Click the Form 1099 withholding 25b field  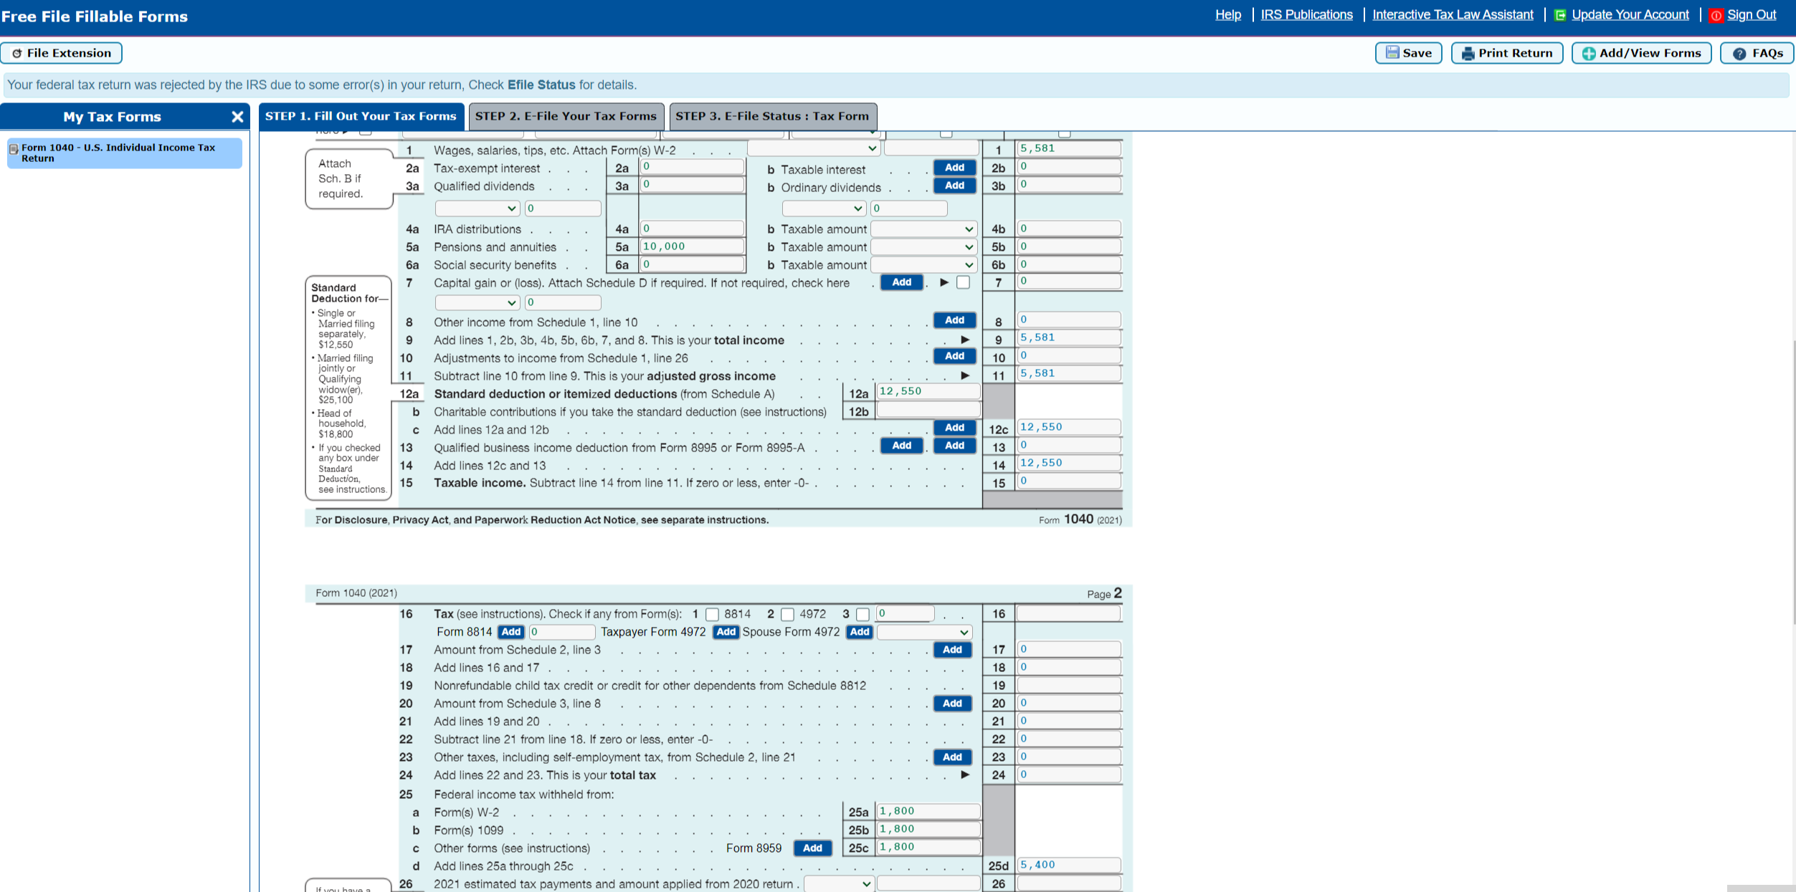point(928,829)
